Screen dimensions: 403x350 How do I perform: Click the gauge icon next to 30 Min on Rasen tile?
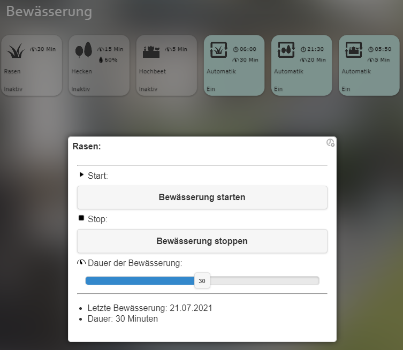[x=33, y=49]
